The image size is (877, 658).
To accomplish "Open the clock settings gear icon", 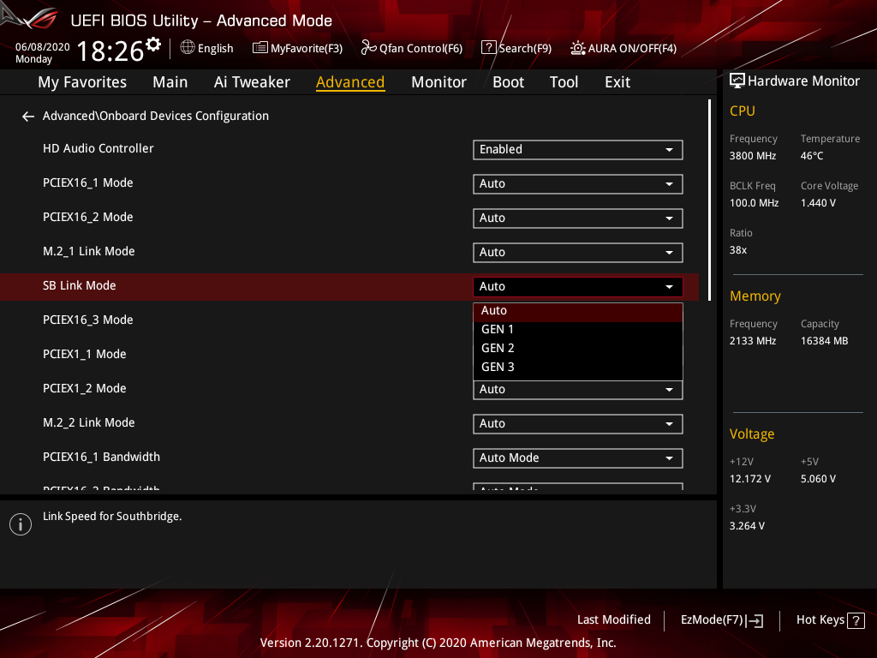I will pos(152,45).
